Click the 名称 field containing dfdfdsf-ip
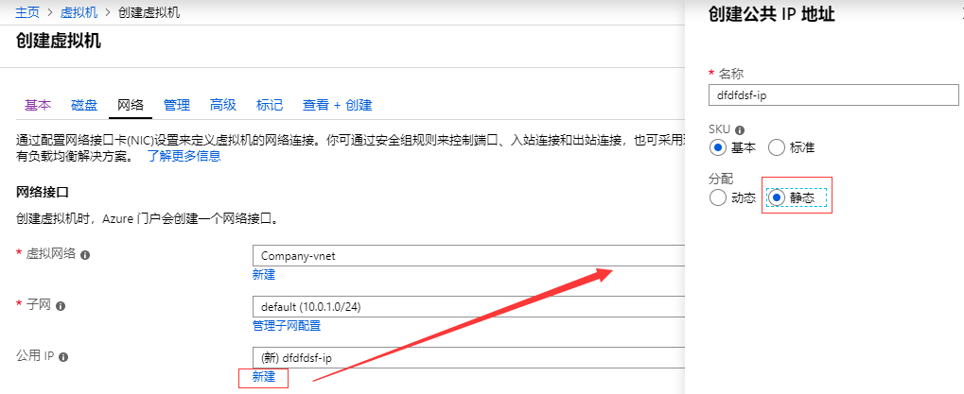Screen dimensions: 964x394 [x=833, y=94]
